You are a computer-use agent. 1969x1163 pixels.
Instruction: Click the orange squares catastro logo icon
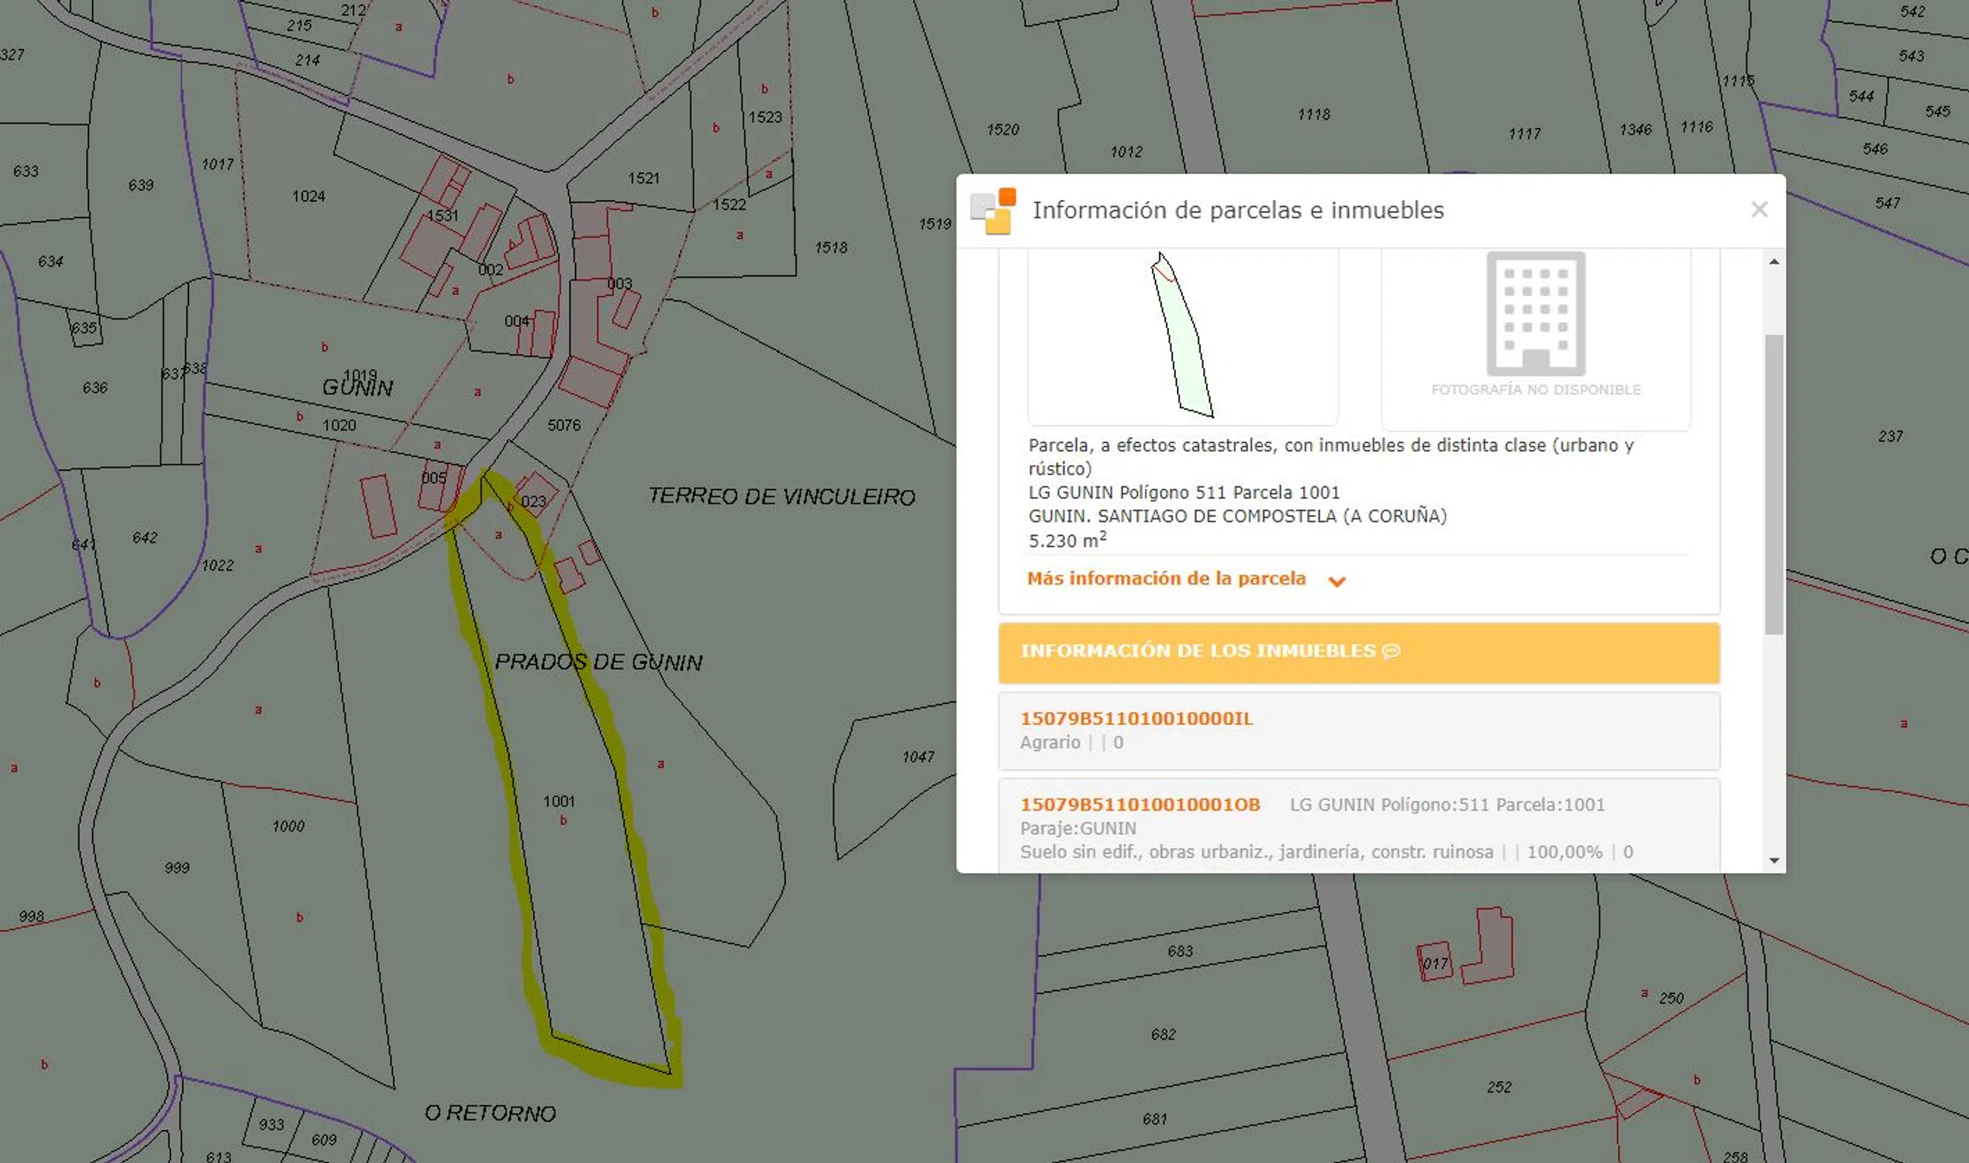point(993,211)
